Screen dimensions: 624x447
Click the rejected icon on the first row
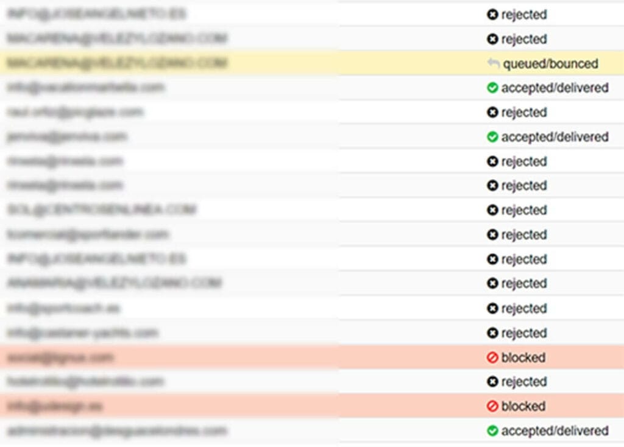(494, 15)
